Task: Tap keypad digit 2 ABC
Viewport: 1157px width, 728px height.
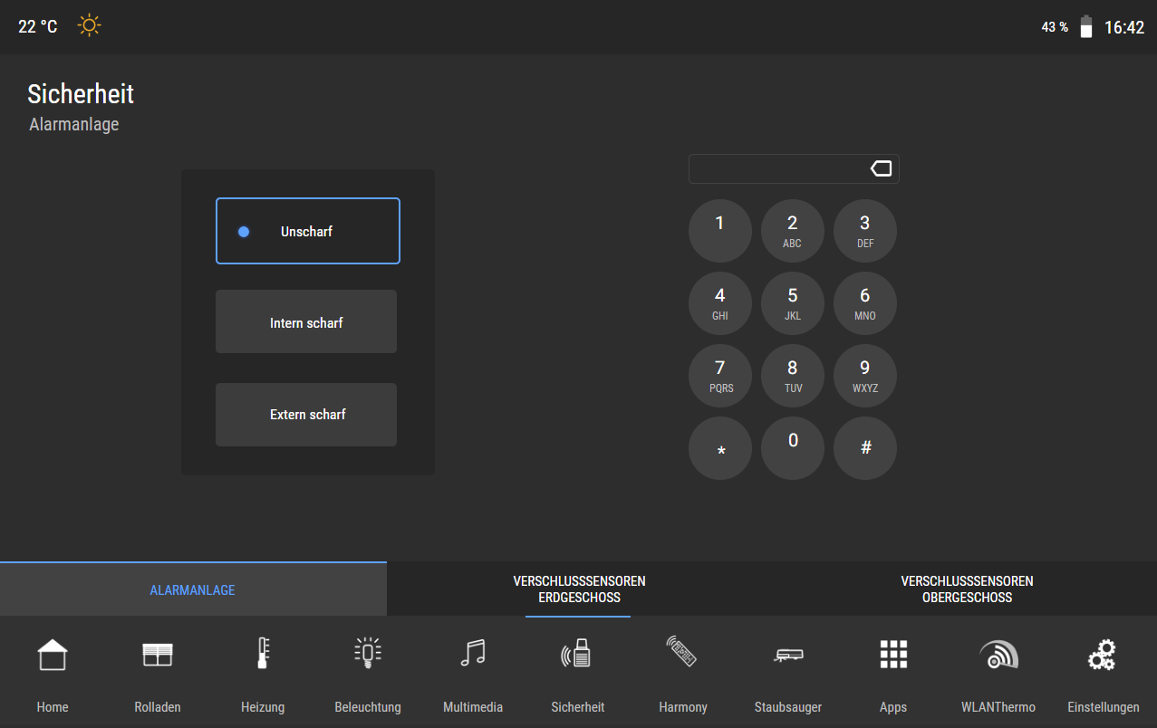Action: pyautogui.click(x=793, y=231)
